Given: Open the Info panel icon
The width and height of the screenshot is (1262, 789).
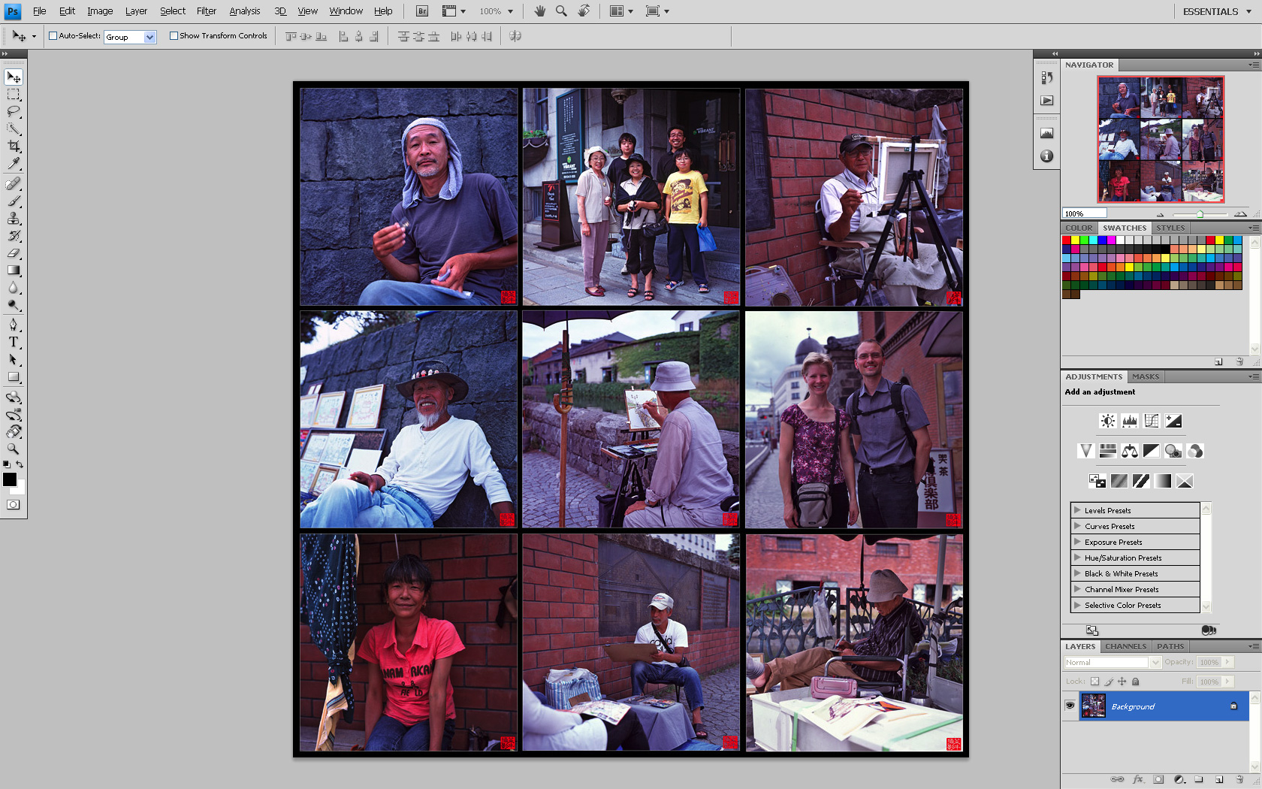Looking at the screenshot, I should [x=1046, y=156].
